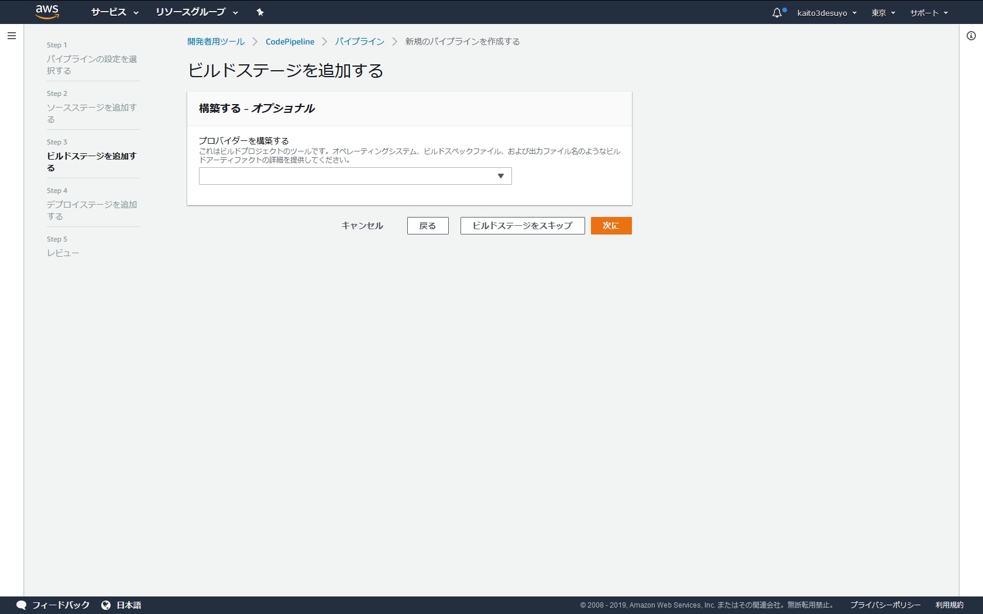
Task: Open プライバシーポリシー footer link
Action: click(885, 605)
